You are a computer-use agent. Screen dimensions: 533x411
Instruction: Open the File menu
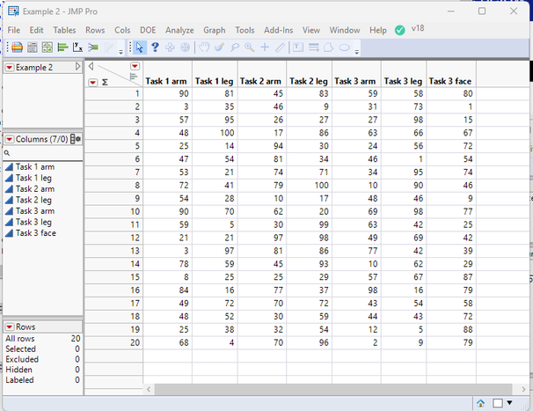click(x=14, y=30)
